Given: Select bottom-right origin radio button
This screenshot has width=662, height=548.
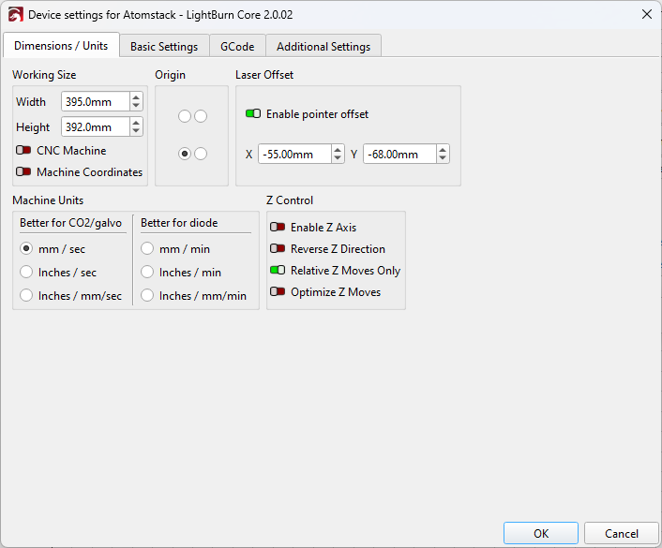Looking at the screenshot, I should tap(201, 155).
